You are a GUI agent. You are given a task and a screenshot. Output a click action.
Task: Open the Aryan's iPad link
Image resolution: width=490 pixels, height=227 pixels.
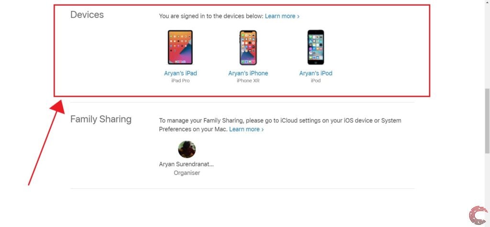coord(180,73)
